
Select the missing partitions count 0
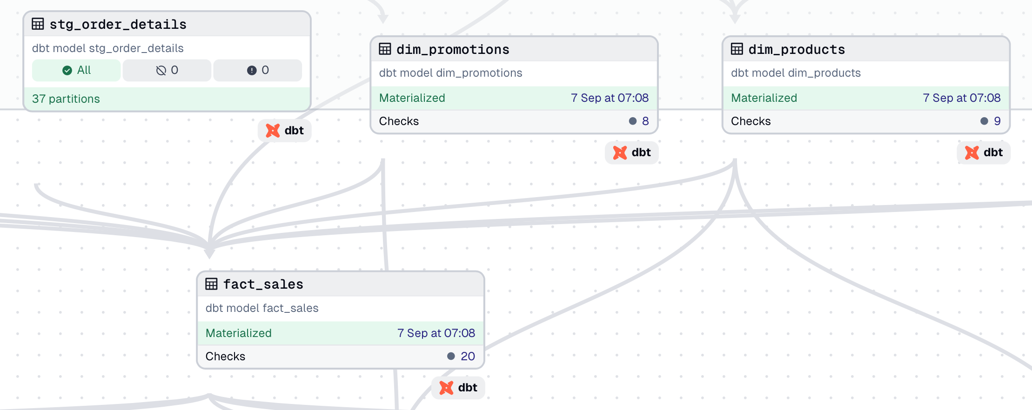(167, 70)
